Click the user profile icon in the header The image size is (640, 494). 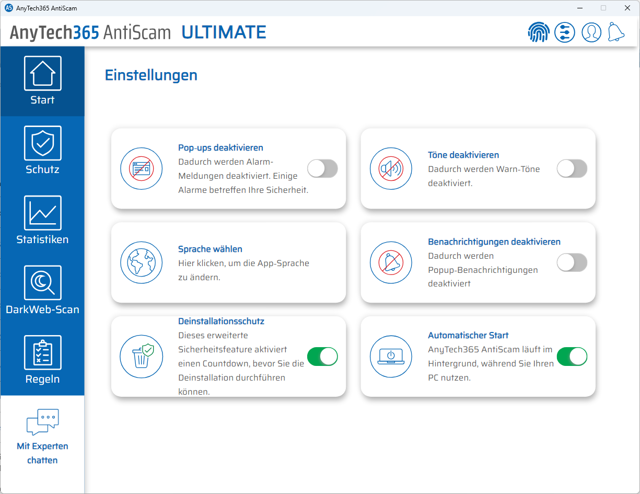[x=591, y=32]
